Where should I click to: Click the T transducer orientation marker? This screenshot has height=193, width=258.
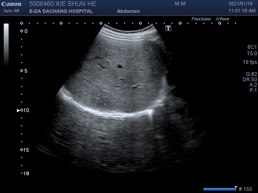(168, 28)
